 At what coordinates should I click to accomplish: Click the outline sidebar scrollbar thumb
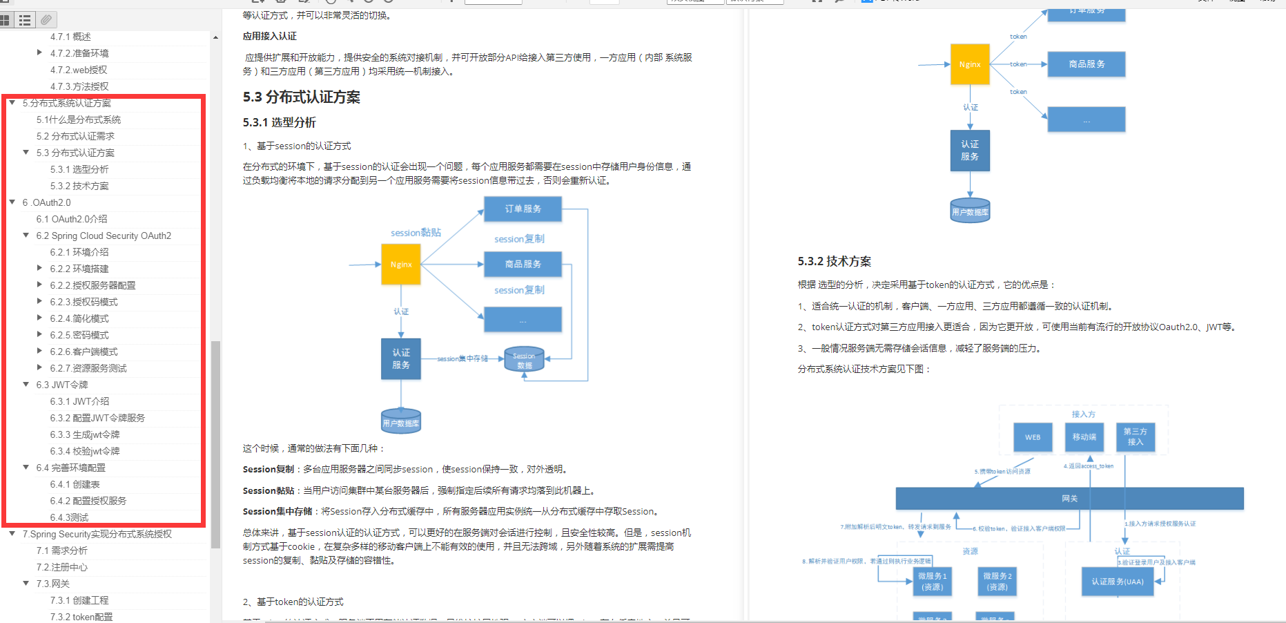point(215,444)
